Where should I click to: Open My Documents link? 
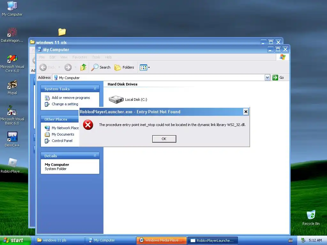[63, 134]
